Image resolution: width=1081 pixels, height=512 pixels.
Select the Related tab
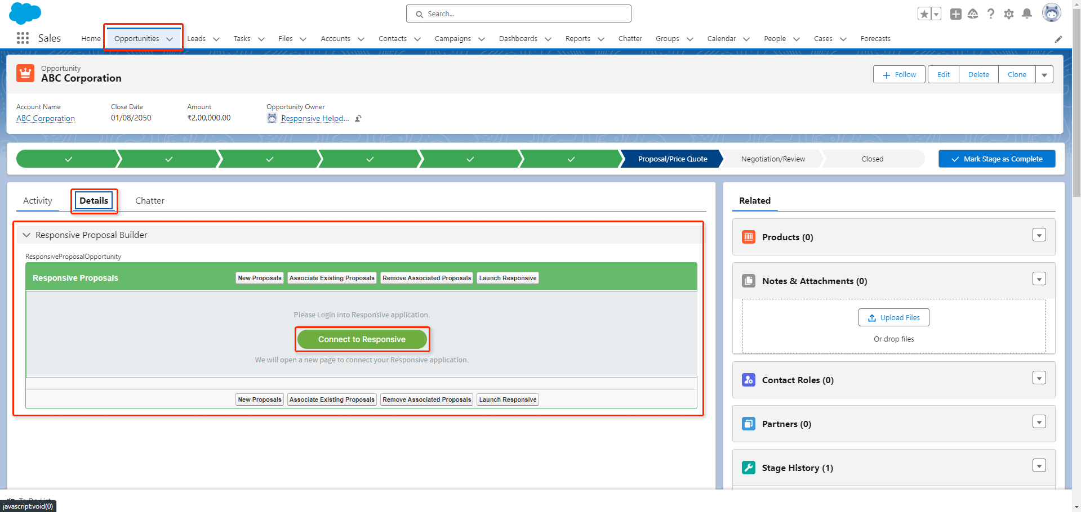point(755,201)
